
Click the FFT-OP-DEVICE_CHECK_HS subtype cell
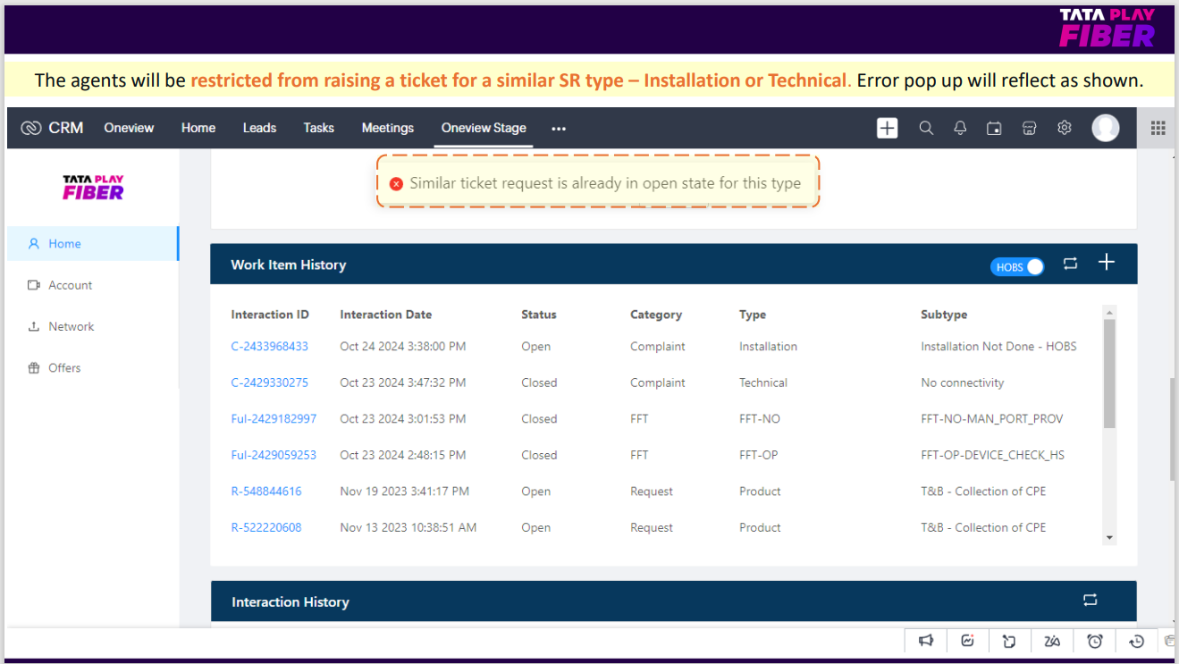point(993,455)
